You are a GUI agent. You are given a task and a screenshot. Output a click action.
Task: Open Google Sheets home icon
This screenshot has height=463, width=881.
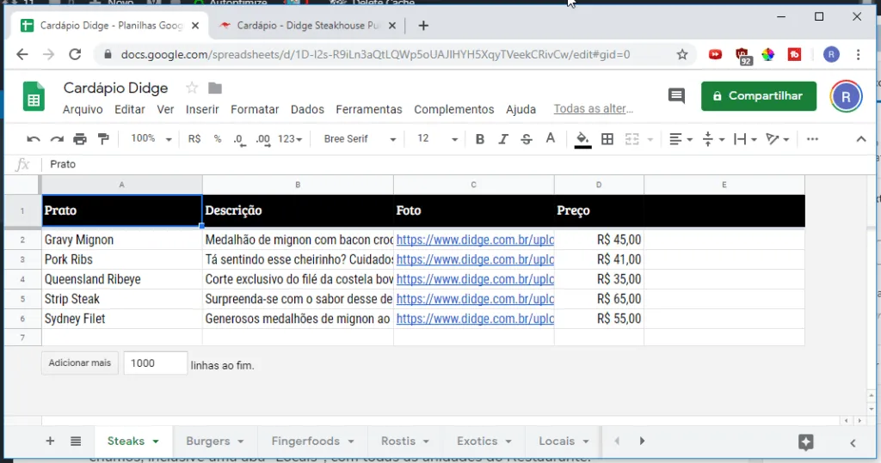click(x=34, y=96)
